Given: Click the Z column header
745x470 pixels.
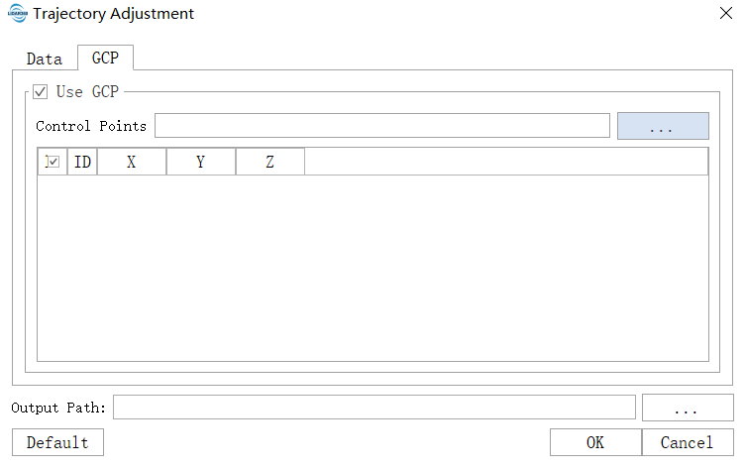Looking at the screenshot, I should pos(270,162).
